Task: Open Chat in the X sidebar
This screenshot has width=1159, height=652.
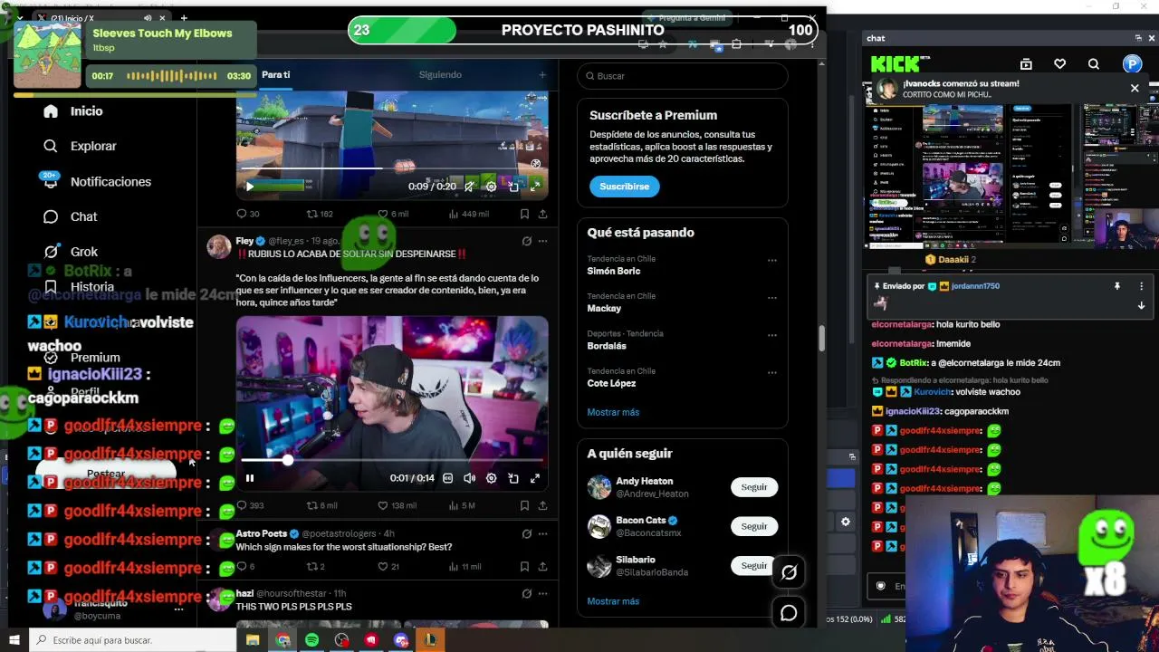Action: [70, 216]
